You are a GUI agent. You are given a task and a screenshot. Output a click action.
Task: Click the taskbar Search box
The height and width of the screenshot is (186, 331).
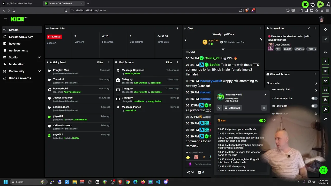(x=28, y=182)
